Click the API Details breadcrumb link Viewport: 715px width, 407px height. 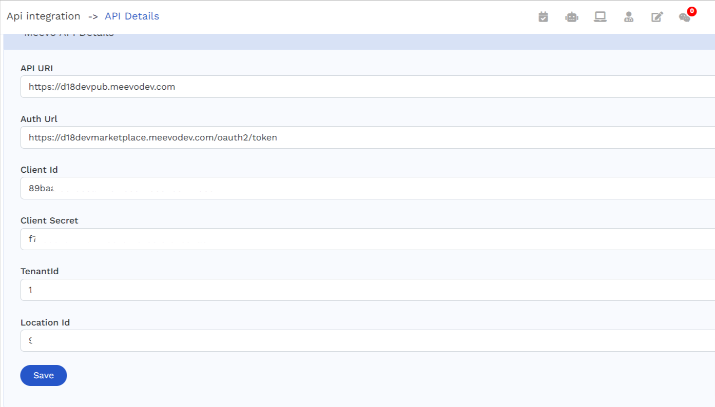[x=132, y=16]
